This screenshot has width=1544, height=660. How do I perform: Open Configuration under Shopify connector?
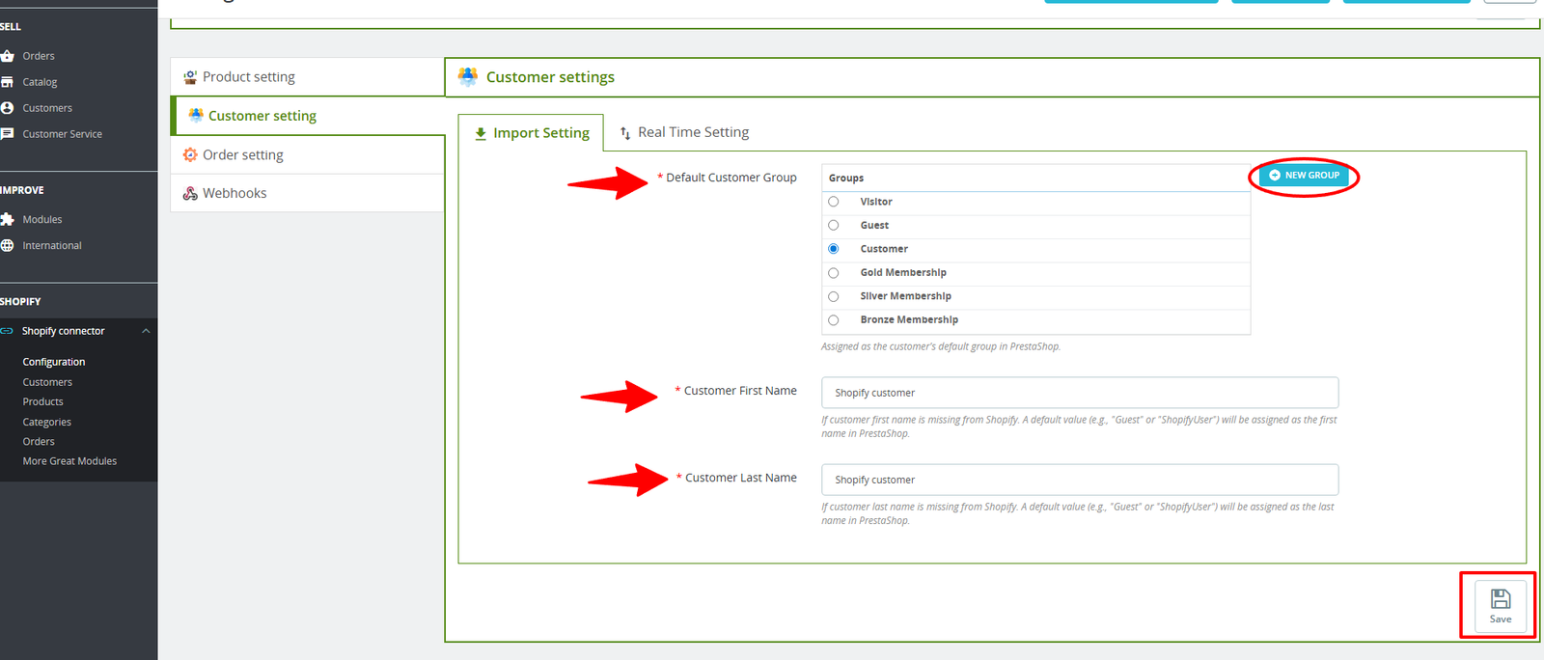[x=54, y=362]
